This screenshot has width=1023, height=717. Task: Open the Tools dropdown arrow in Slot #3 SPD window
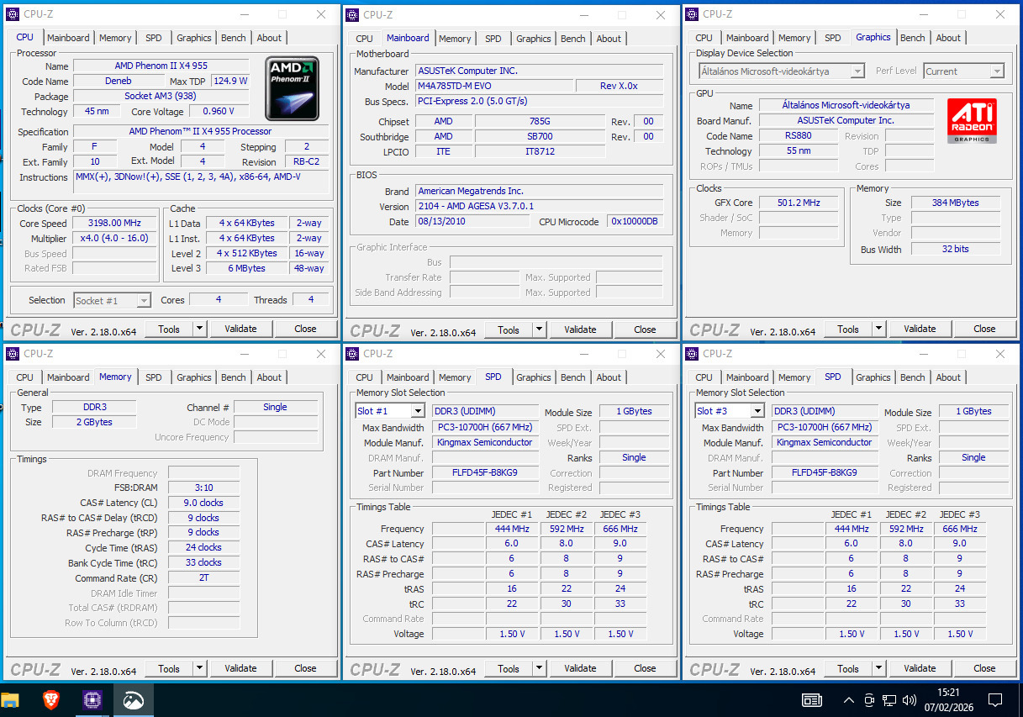coord(878,668)
